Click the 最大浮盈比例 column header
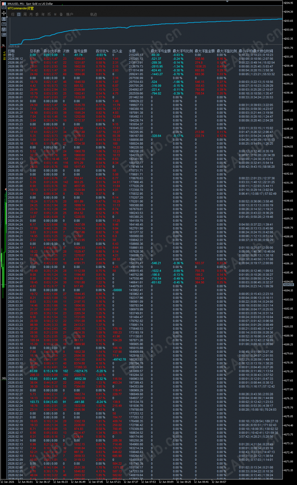Screen dimensions: 297x485 coord(226,51)
